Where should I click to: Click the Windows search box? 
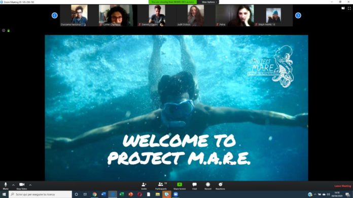[41, 194]
